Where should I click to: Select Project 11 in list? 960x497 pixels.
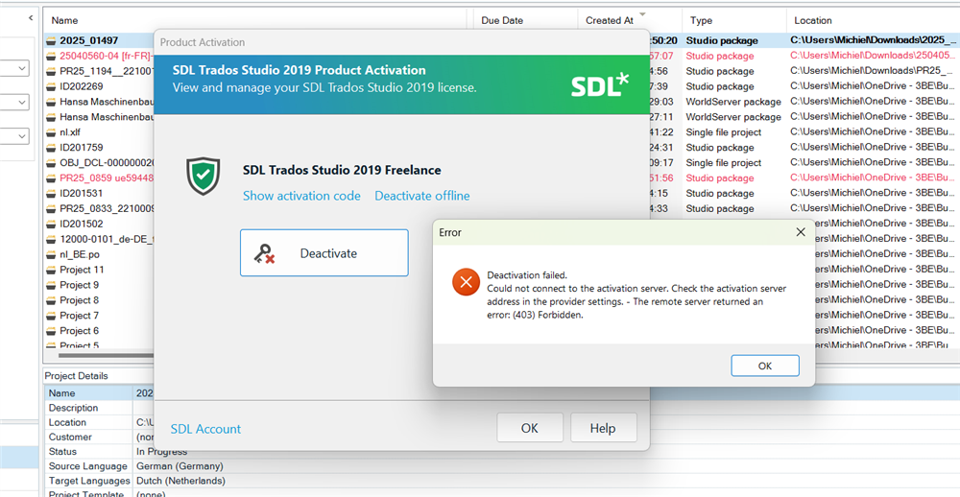point(82,270)
